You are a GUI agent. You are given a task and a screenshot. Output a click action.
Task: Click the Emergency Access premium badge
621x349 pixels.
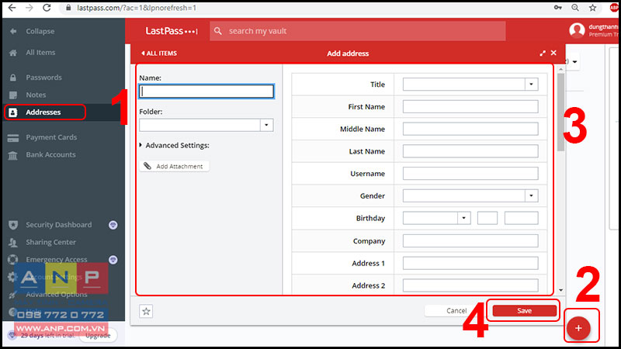(113, 260)
